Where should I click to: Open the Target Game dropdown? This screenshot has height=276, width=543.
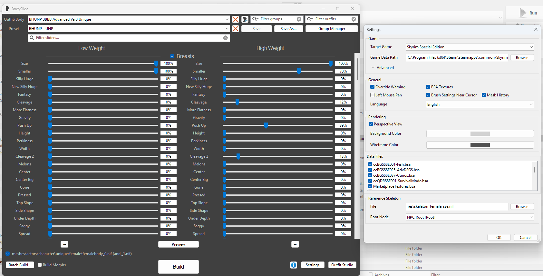(470, 47)
